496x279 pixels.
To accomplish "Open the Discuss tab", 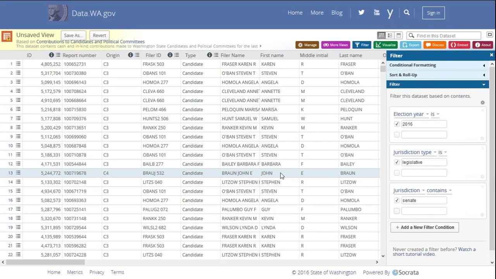I will (x=435, y=45).
